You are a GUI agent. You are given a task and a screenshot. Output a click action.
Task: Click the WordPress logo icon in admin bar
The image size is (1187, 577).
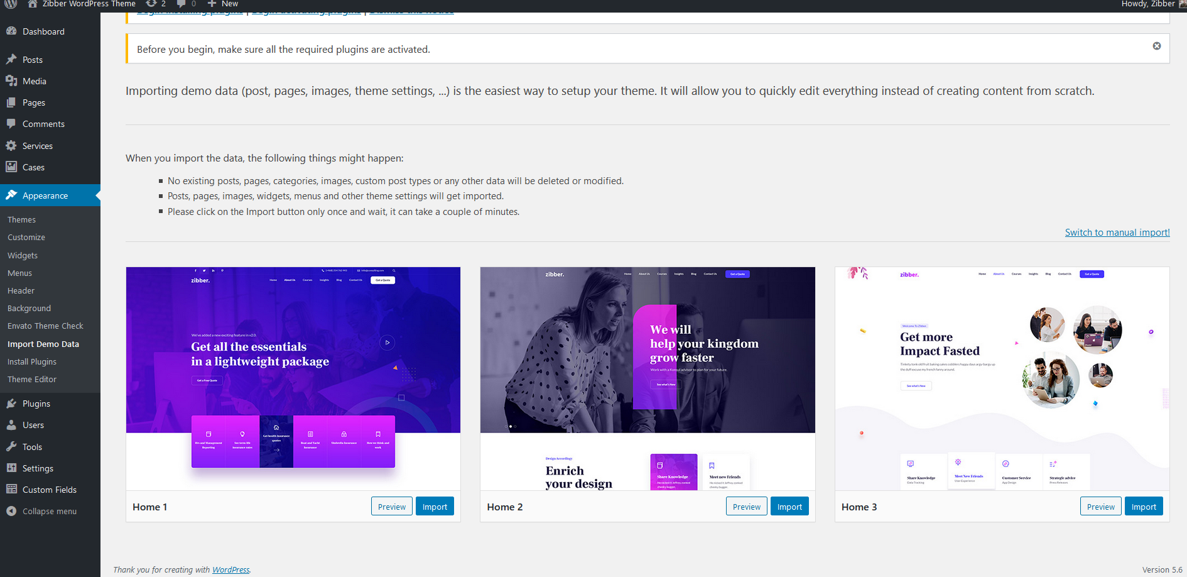[x=11, y=4]
